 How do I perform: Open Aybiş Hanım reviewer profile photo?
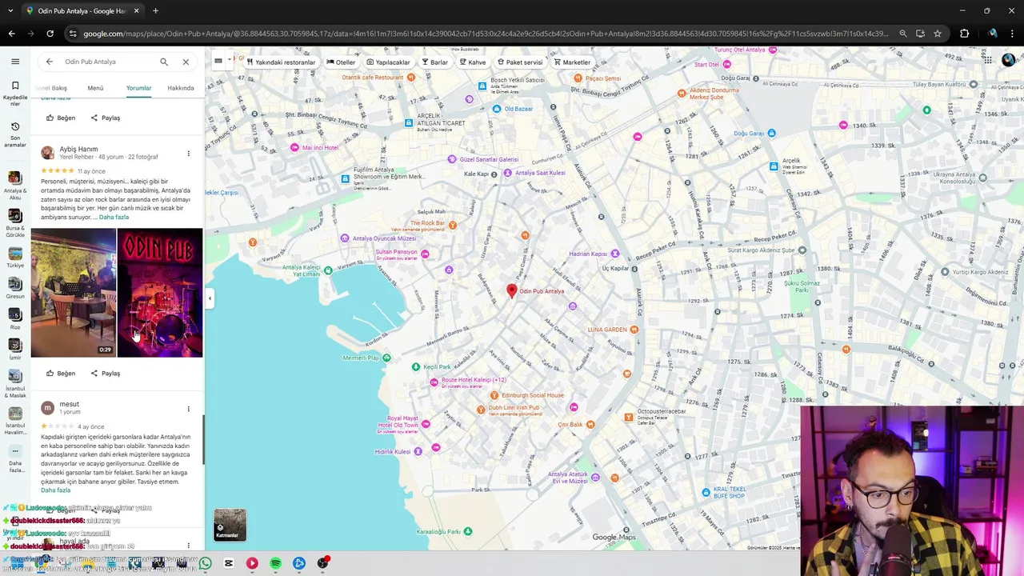(x=48, y=152)
